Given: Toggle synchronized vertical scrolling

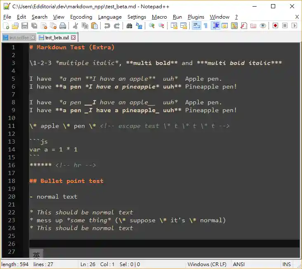Looking at the screenshot, I should (174, 26).
